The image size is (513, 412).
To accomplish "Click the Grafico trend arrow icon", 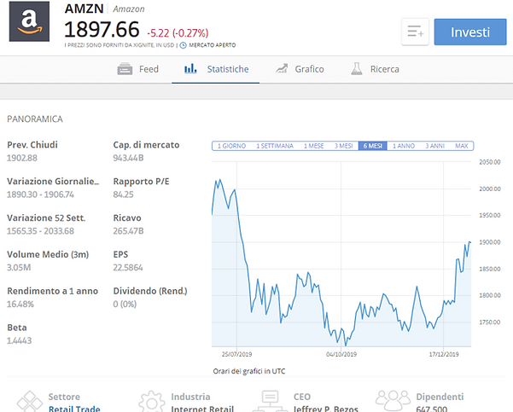I will tap(282, 68).
